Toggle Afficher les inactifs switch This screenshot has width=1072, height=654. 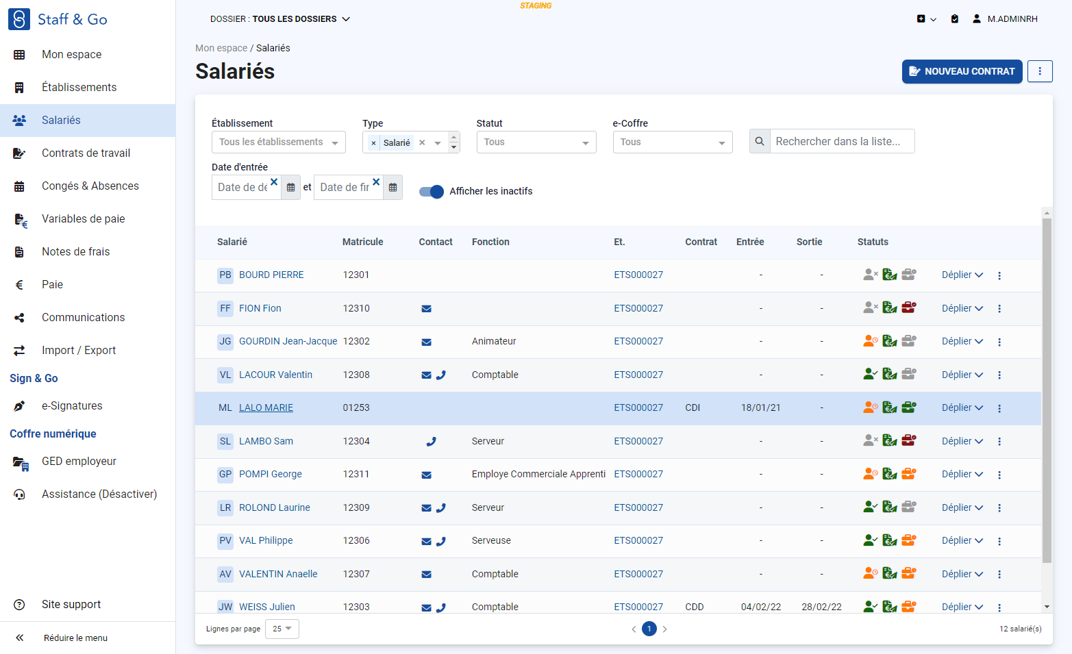click(432, 192)
